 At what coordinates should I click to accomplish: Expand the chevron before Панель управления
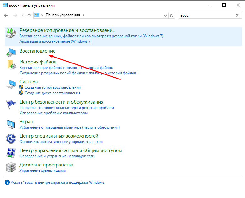(42, 15)
